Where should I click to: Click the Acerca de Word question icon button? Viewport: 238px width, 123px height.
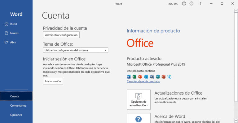pos(139,118)
